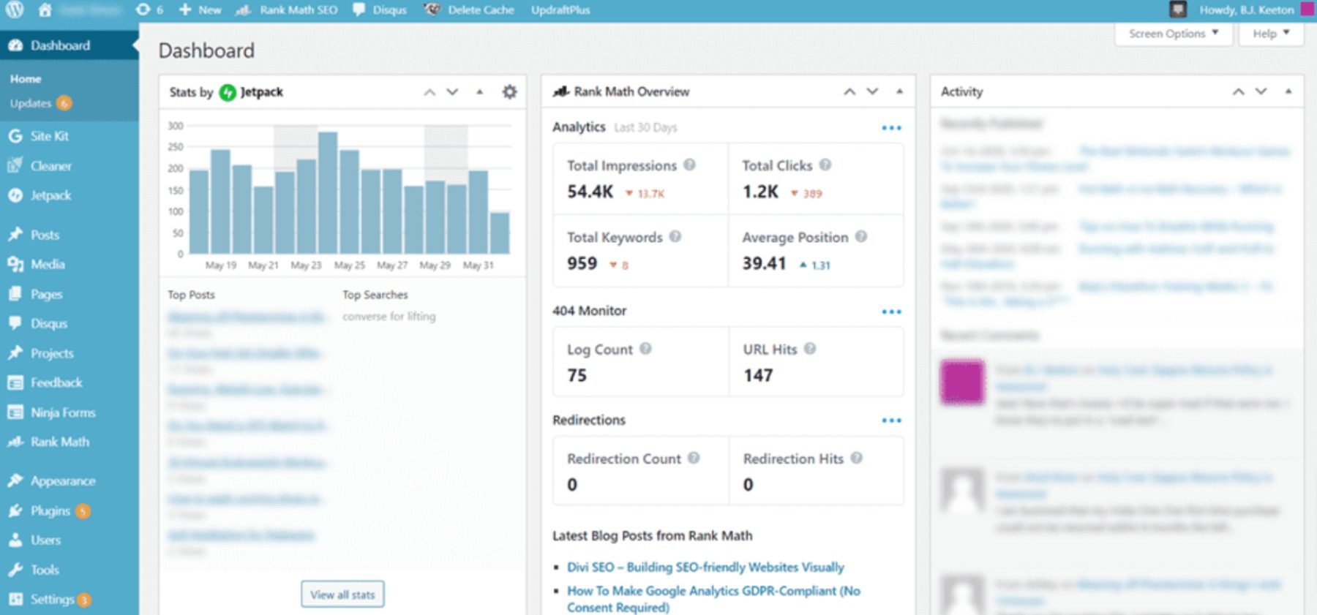Viewport: 1317px width, 615px height.
Task: Move Activity widget down
Action: (1261, 92)
